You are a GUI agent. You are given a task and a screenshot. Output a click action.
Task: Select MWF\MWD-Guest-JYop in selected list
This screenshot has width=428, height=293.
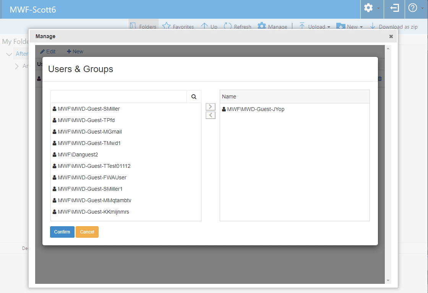(x=256, y=109)
